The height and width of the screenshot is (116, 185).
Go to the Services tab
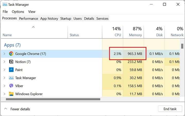pyautogui.click(x=102, y=19)
